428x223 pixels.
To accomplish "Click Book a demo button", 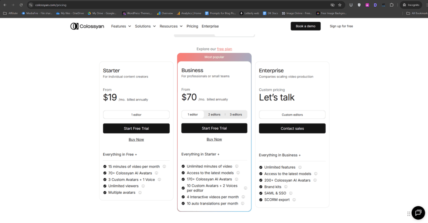I will click(306, 26).
